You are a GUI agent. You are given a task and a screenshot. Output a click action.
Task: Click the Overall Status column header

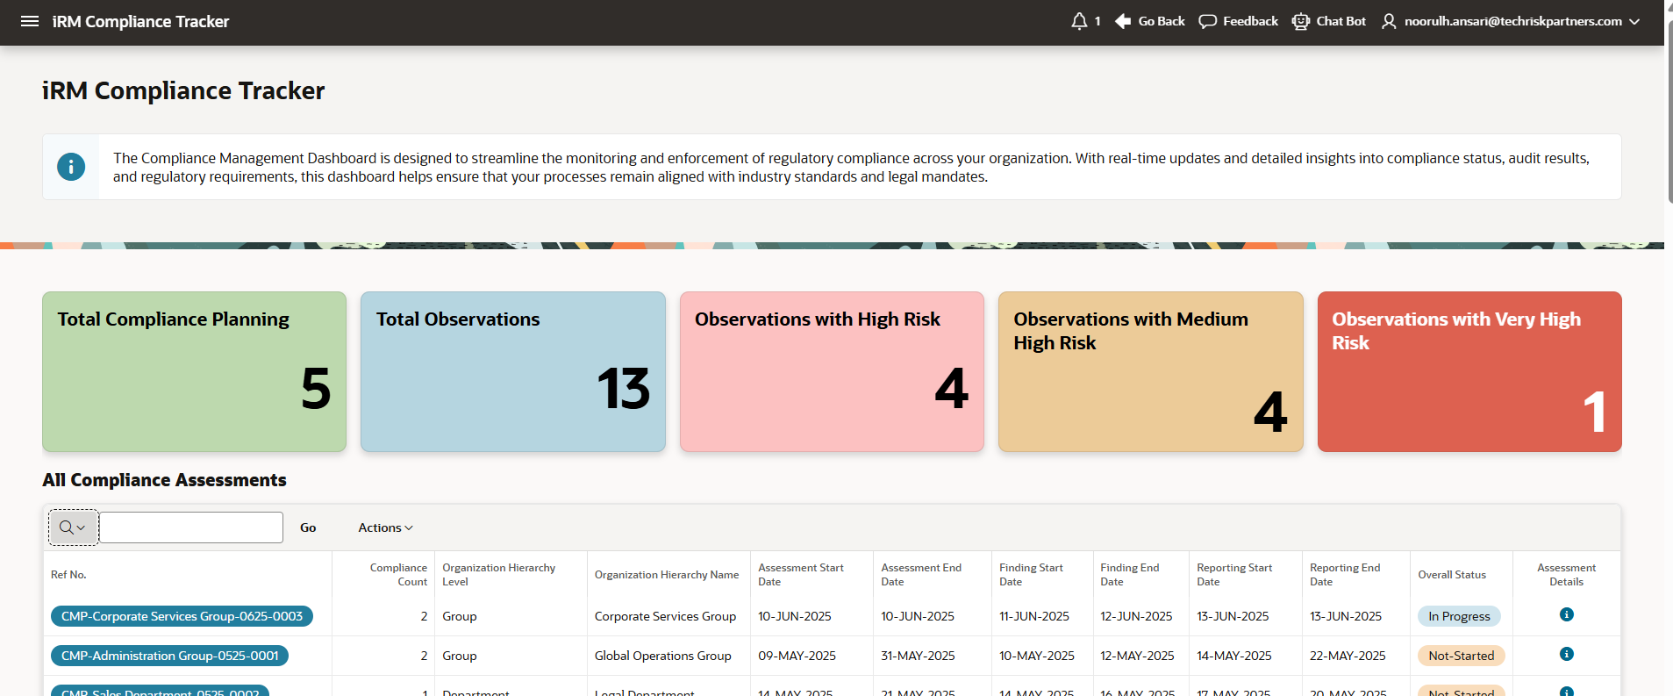point(1452,575)
